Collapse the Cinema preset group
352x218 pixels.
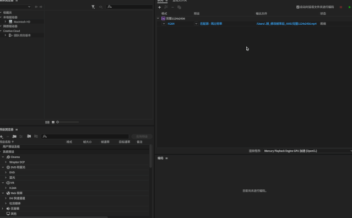click(3, 157)
